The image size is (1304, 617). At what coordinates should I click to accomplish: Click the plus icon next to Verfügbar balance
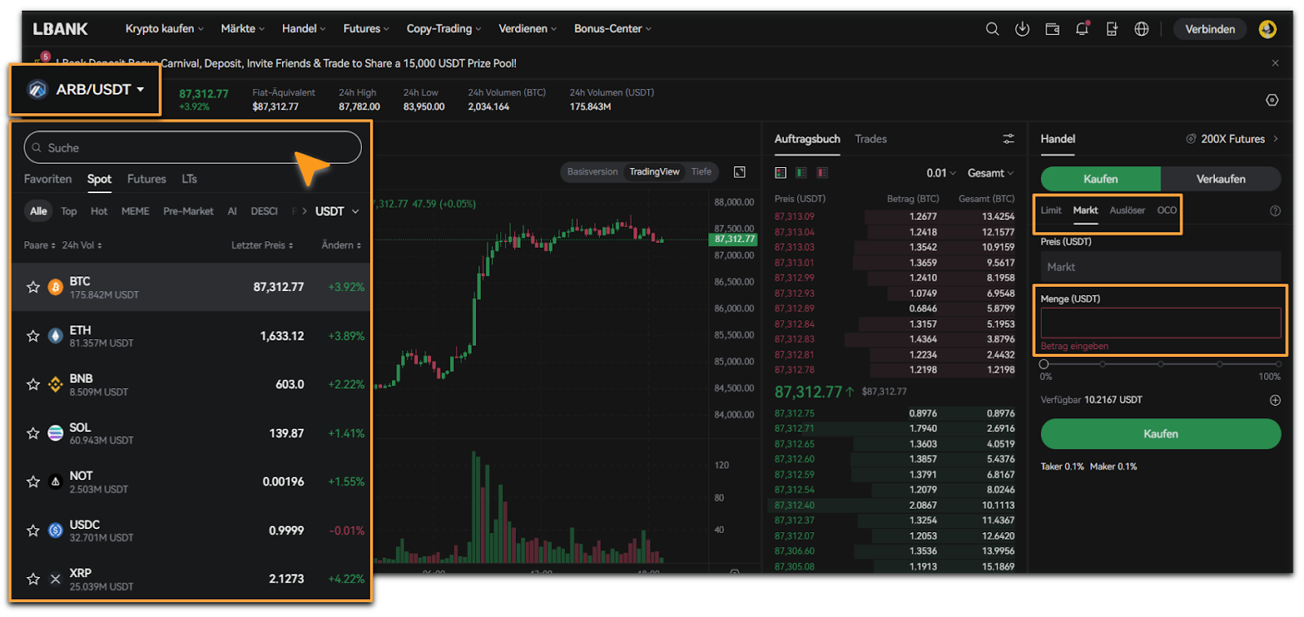[x=1275, y=400]
